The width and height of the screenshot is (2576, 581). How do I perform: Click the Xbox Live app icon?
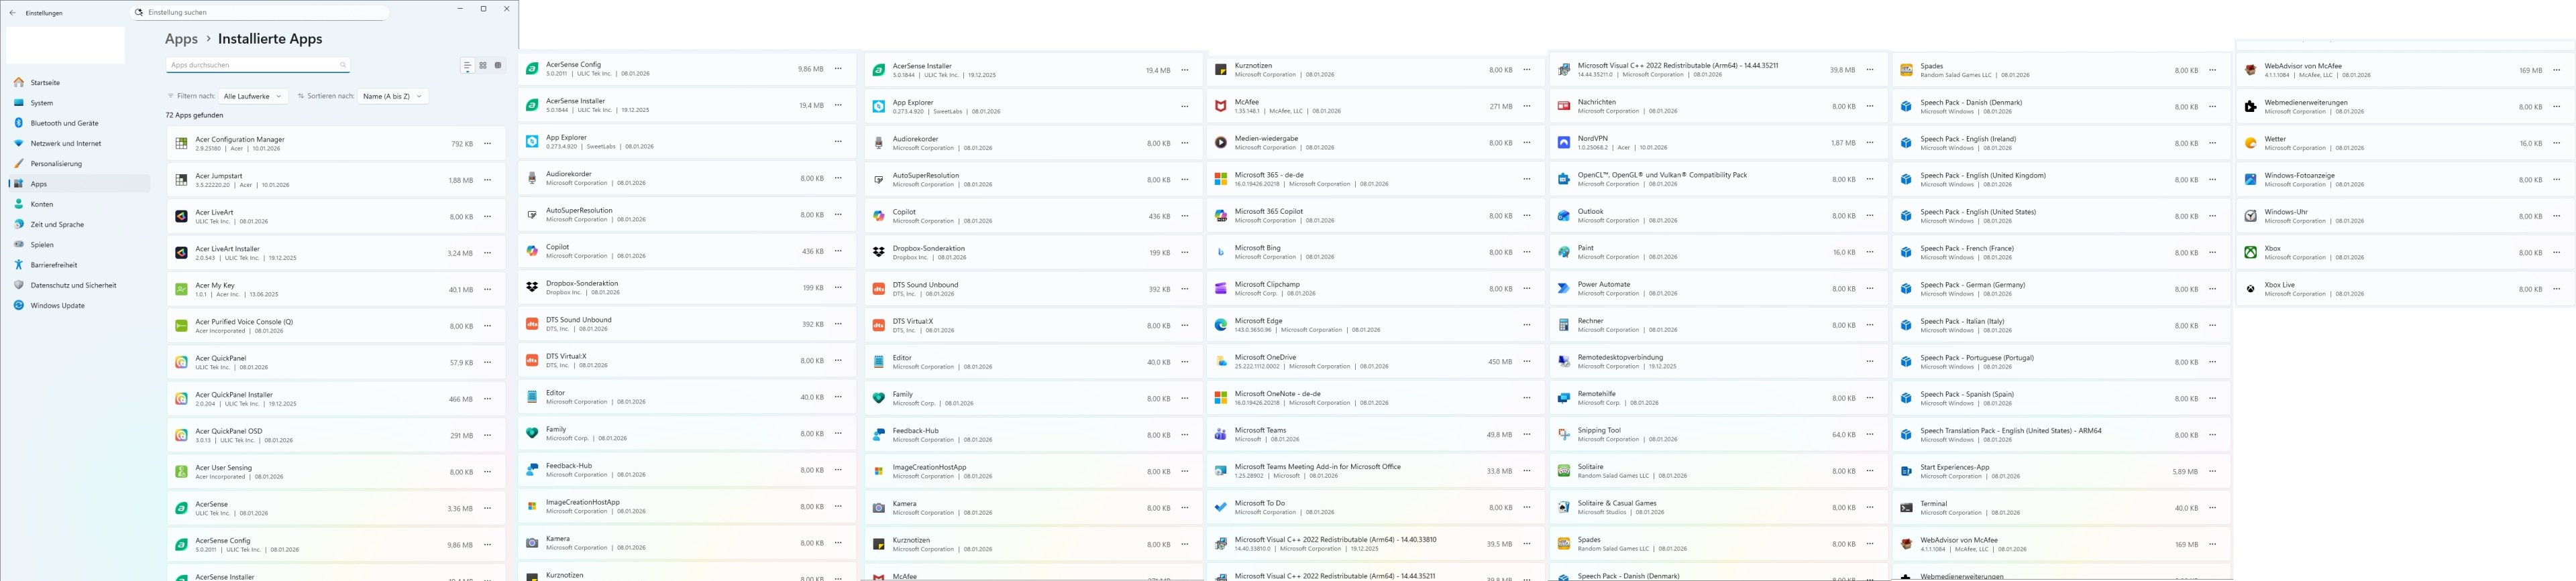tap(2250, 289)
